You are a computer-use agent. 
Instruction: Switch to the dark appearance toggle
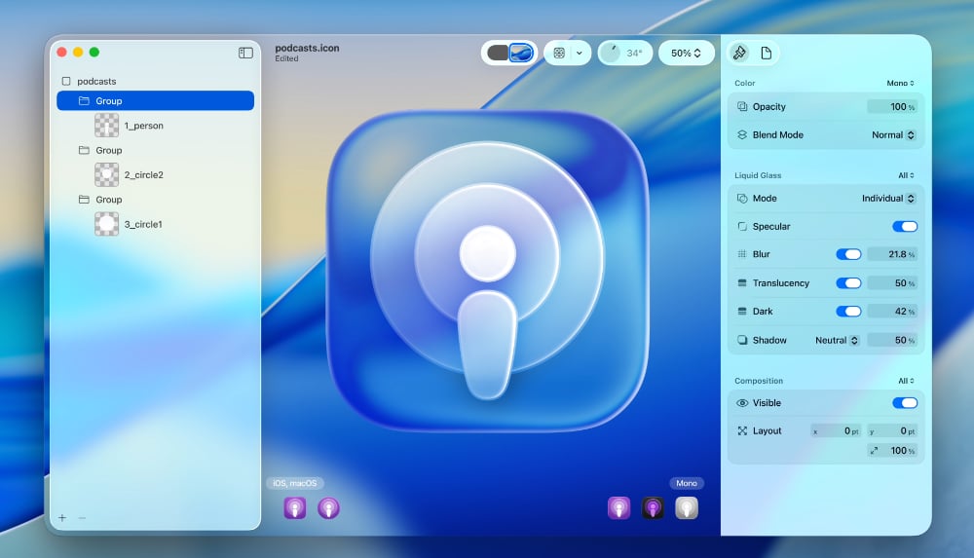[498, 53]
